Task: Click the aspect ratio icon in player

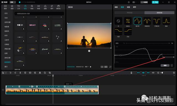Action: 106,67
